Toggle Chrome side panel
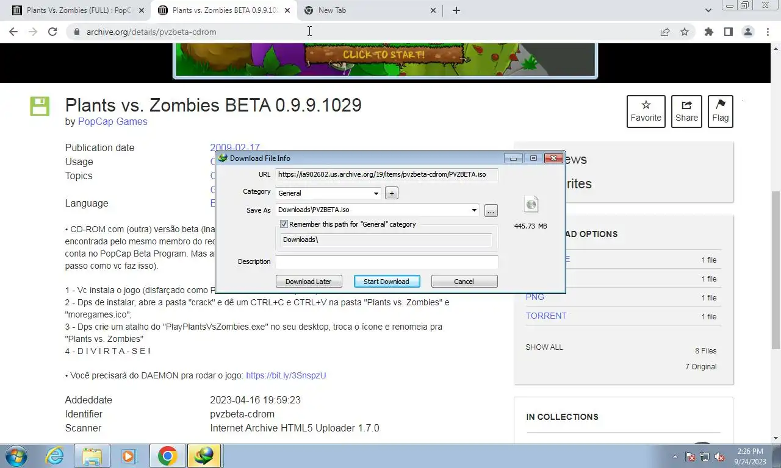The image size is (781, 468). [x=728, y=32]
